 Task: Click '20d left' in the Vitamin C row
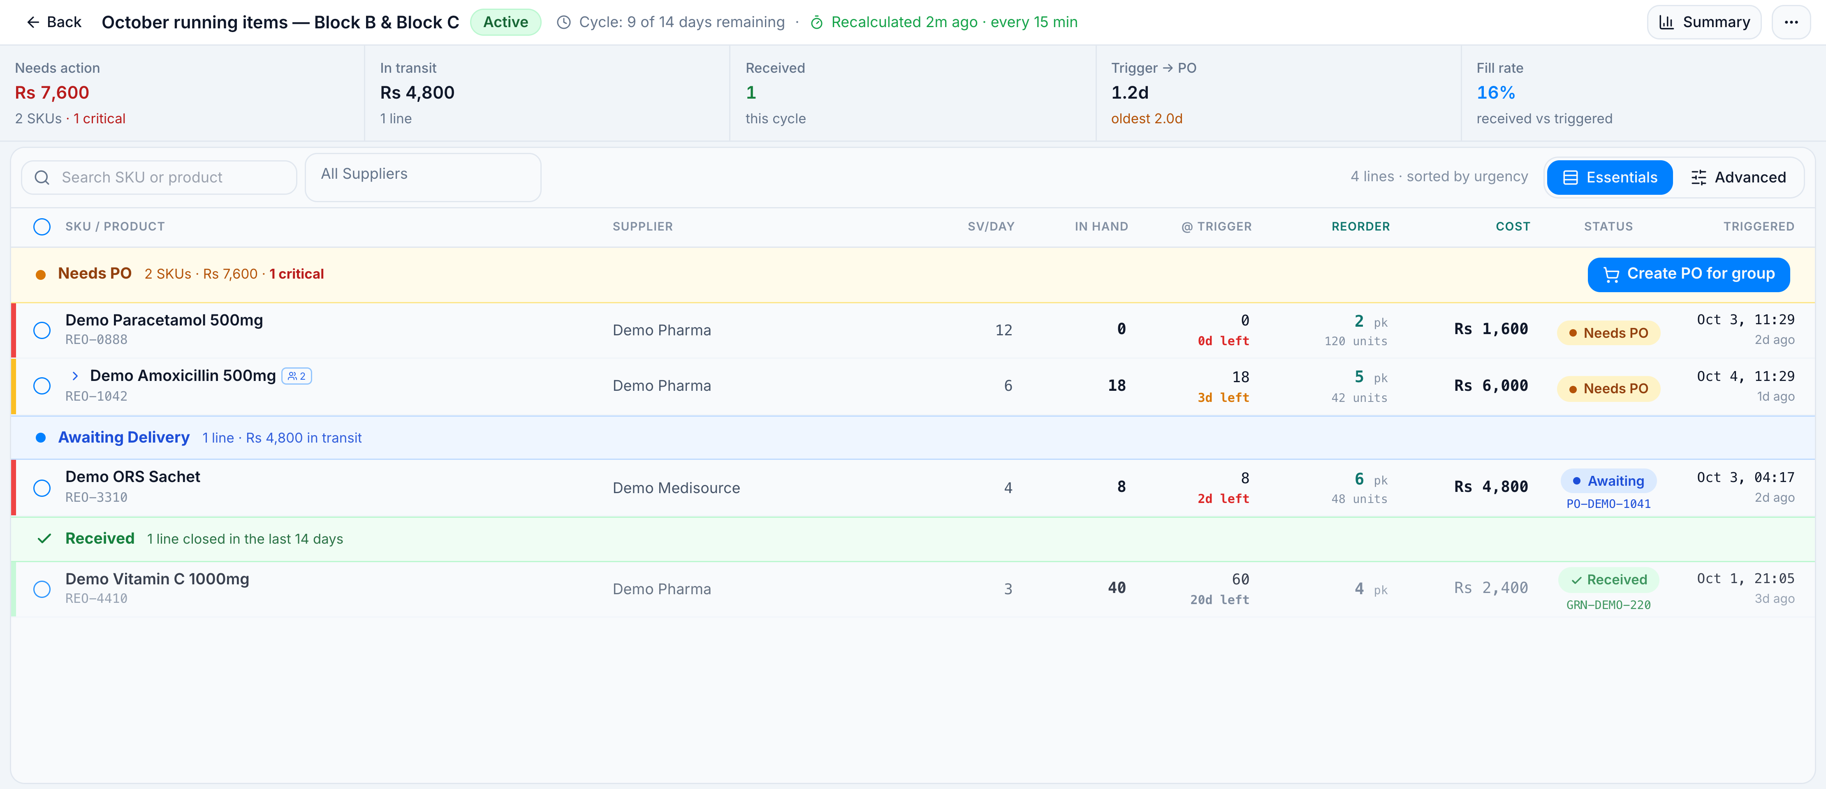click(x=1219, y=600)
